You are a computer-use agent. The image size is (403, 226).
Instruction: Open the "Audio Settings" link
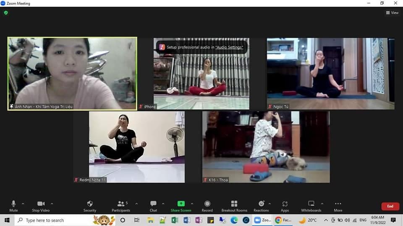229,47
